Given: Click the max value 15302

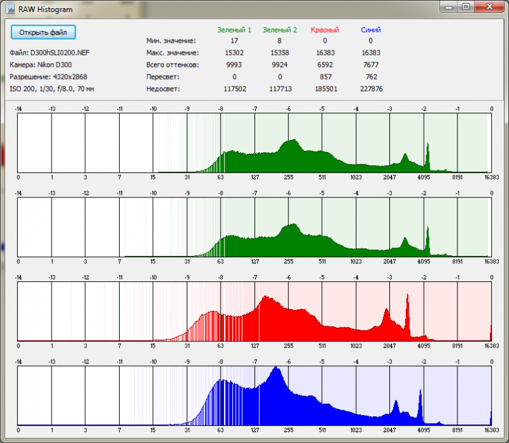Looking at the screenshot, I should [234, 53].
